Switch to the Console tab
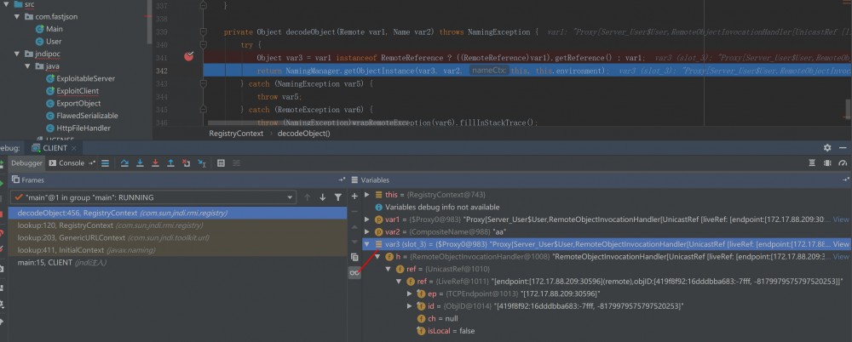852x342 pixels. [70, 162]
